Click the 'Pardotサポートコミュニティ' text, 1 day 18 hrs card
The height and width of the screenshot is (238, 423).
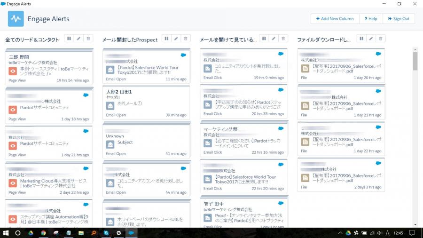(44, 107)
